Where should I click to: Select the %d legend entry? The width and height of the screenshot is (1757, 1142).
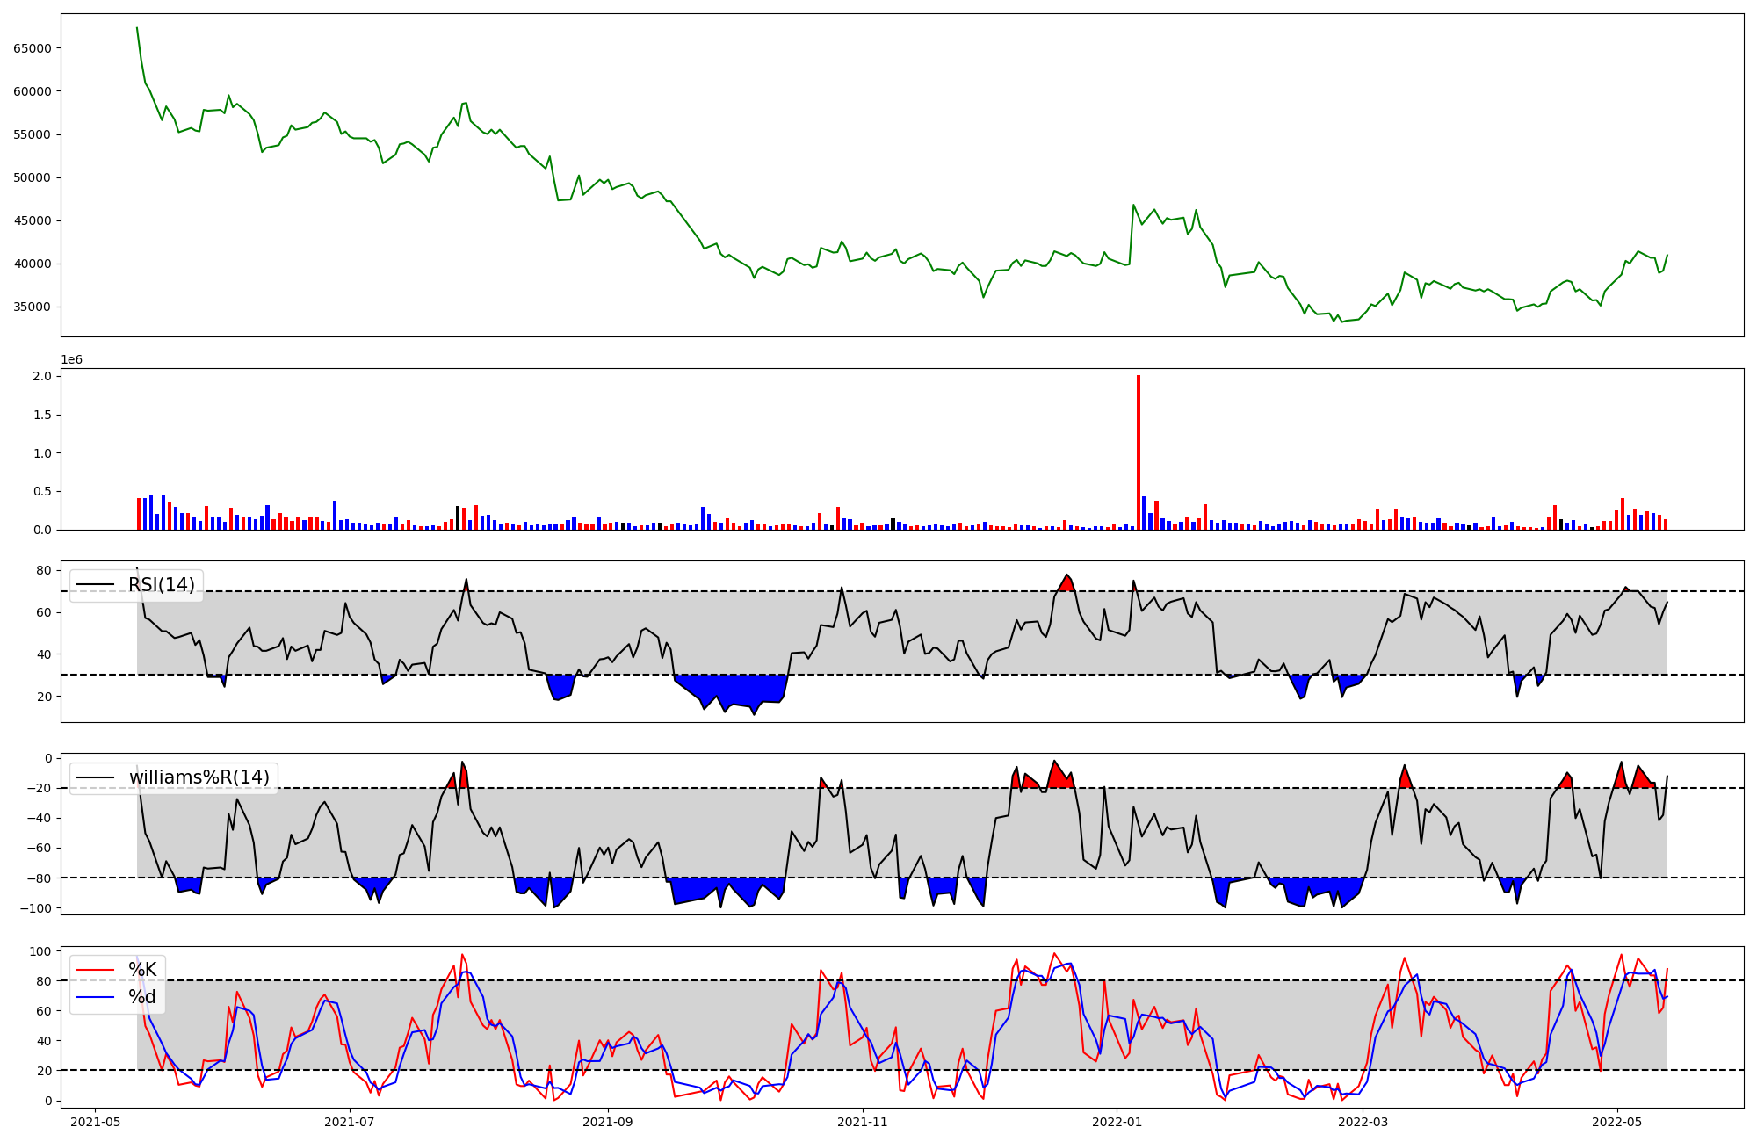click(x=142, y=997)
